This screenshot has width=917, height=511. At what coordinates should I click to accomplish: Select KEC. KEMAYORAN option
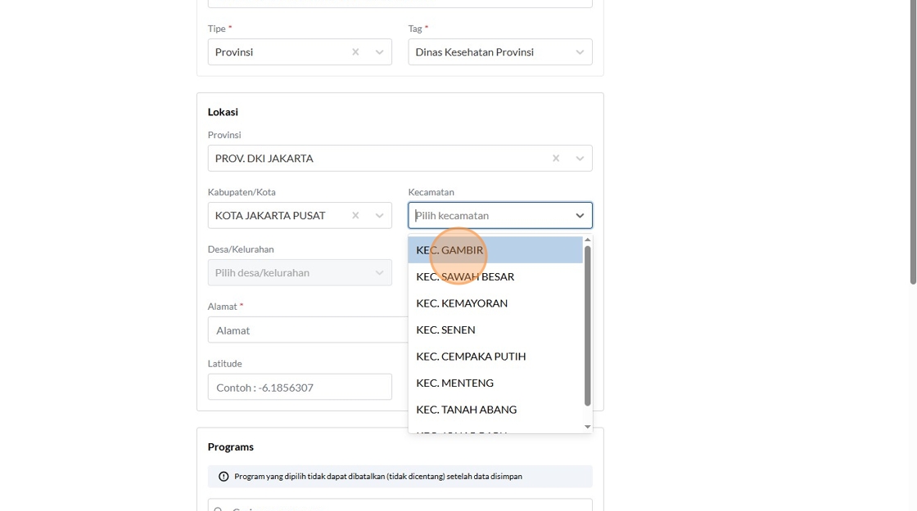tap(462, 303)
